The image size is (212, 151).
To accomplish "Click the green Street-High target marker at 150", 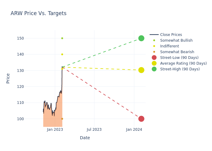I will (141, 38).
